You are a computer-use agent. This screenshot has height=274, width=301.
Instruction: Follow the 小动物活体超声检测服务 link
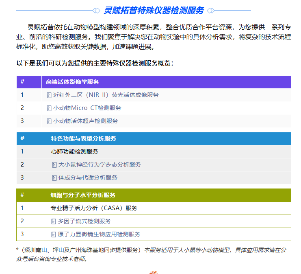click(85, 121)
